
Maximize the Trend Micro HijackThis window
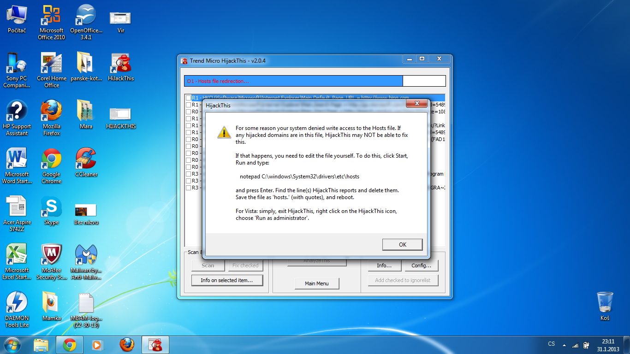[422, 59]
